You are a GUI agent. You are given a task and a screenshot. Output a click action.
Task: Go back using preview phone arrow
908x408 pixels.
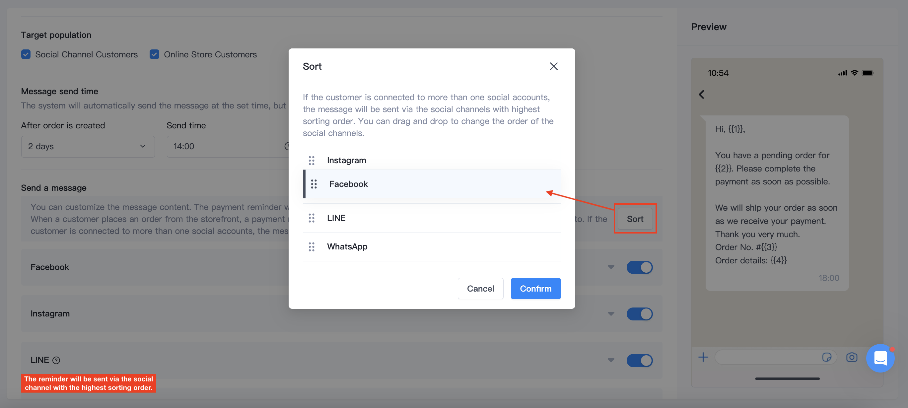point(701,95)
